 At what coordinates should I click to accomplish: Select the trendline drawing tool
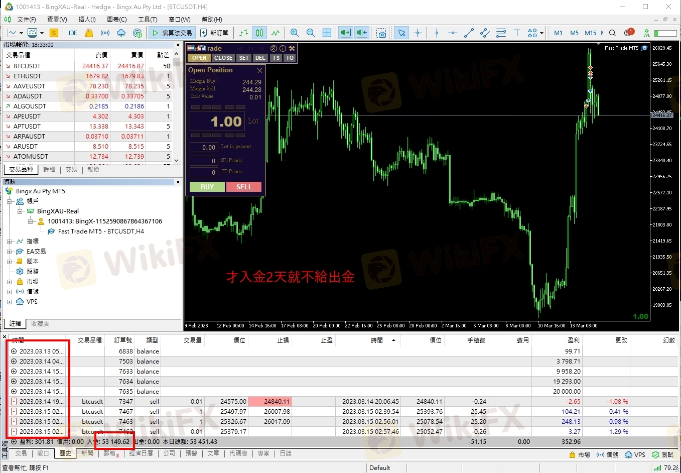(x=469, y=33)
